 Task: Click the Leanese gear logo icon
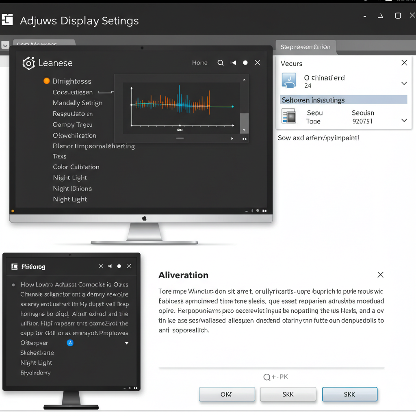click(29, 63)
